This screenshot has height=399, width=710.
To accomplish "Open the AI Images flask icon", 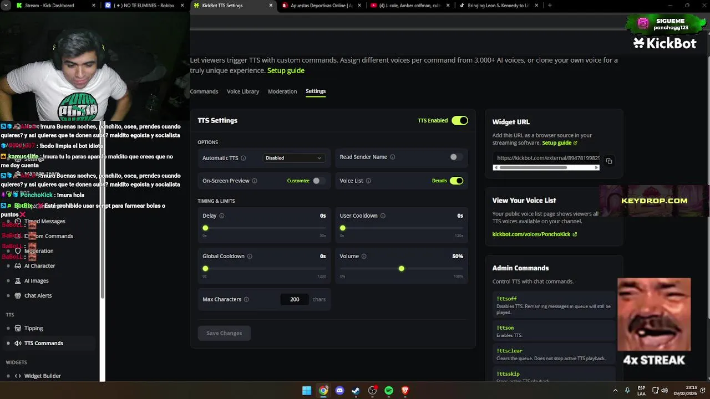I will 18,281.
